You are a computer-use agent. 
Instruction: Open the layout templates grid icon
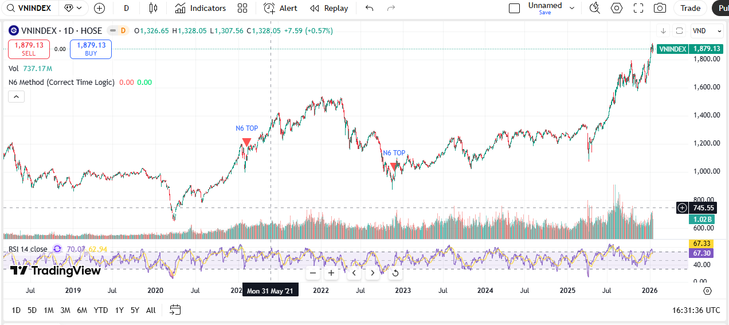(x=242, y=8)
